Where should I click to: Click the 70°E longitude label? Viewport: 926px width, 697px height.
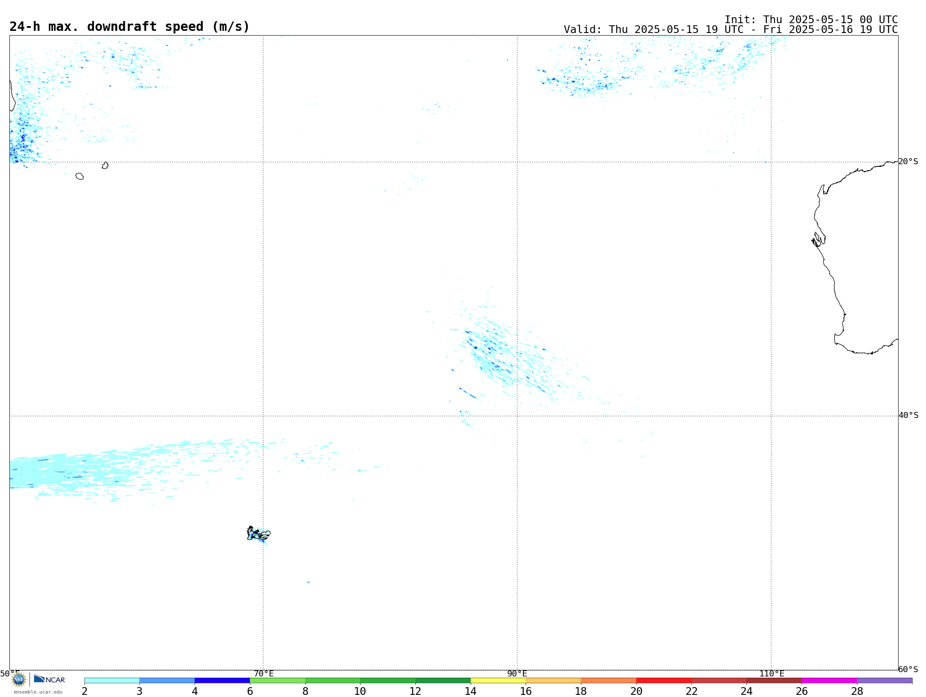[264, 674]
